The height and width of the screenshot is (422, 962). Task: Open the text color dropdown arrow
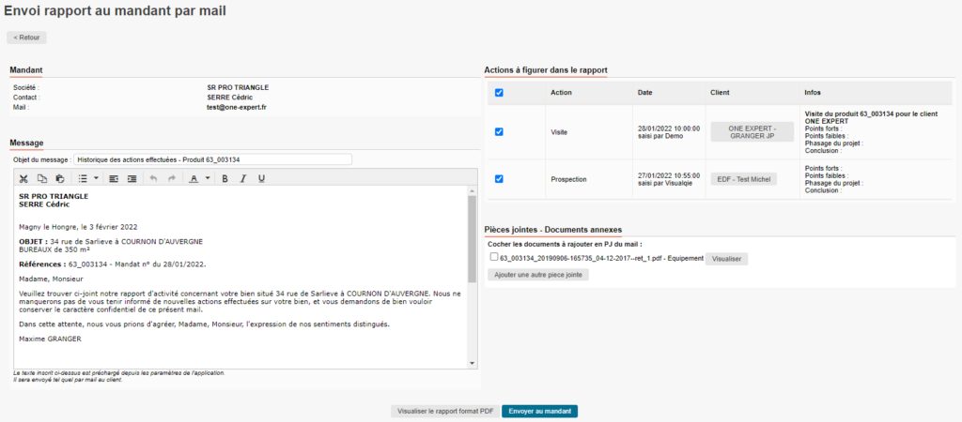(207, 178)
